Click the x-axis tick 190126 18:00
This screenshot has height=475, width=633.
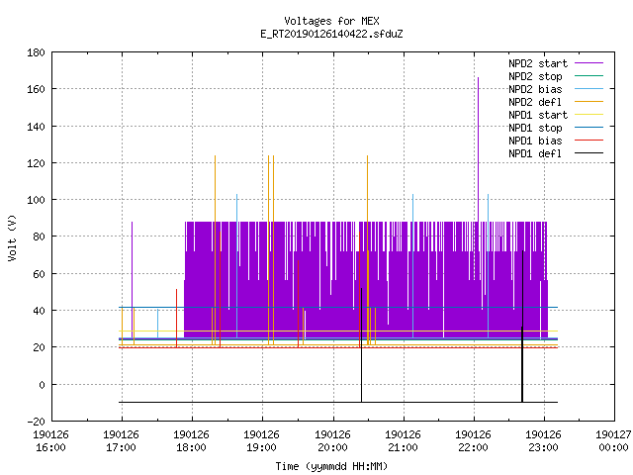pyautogui.click(x=191, y=441)
